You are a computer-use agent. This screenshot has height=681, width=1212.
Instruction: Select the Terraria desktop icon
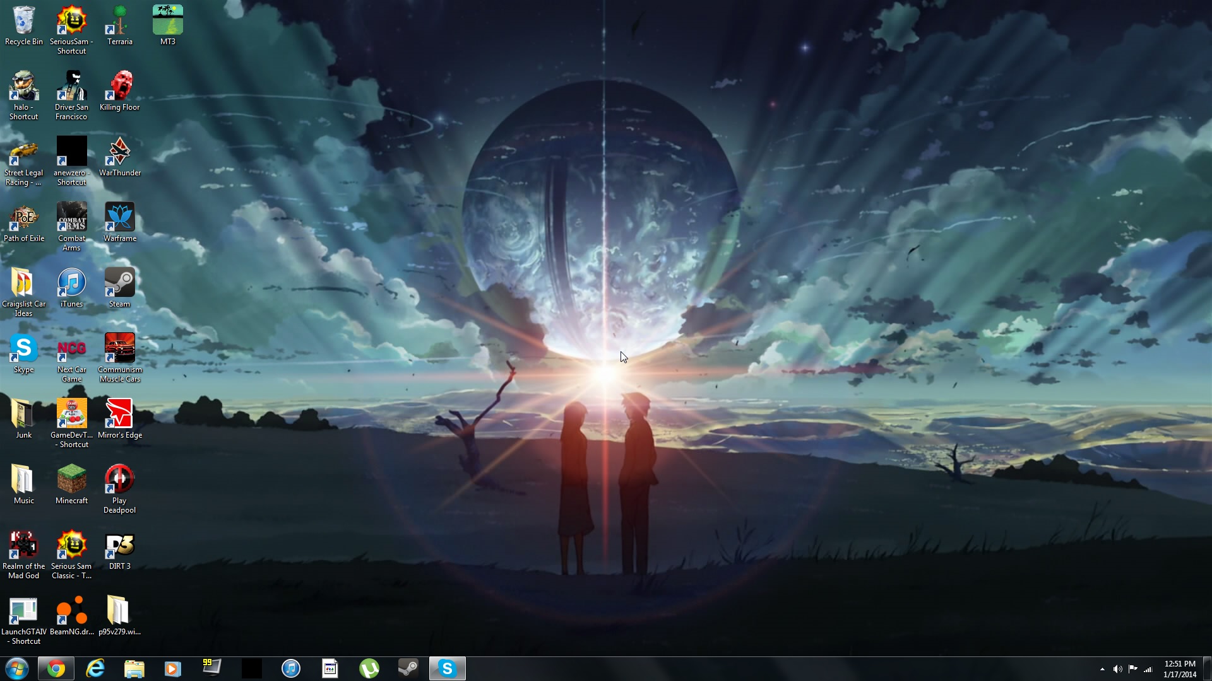120,26
